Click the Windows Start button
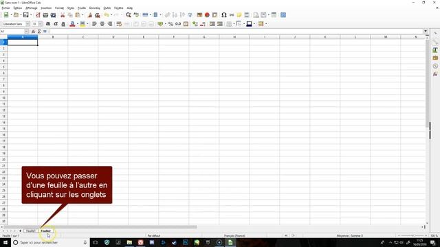Image resolution: width=440 pixels, height=247 pixels. tap(5, 242)
